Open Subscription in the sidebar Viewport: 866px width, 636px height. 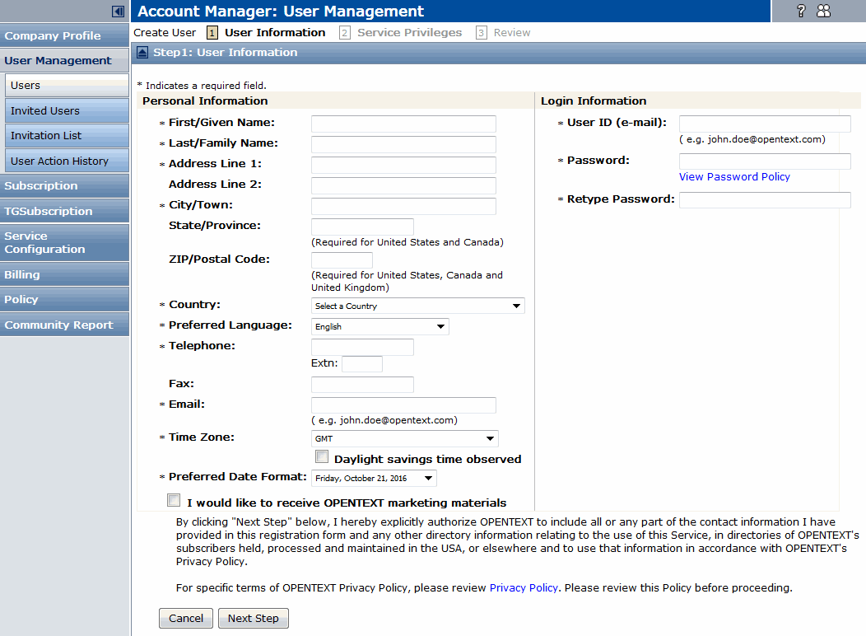(x=64, y=185)
